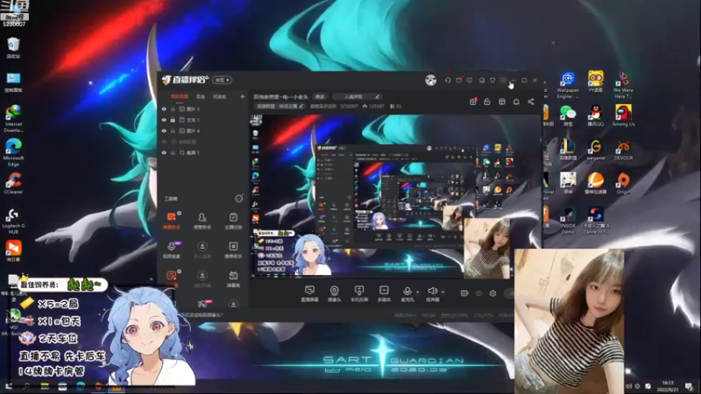Hide the 文本 1 source layer
The width and height of the screenshot is (701, 394).
click(x=164, y=120)
